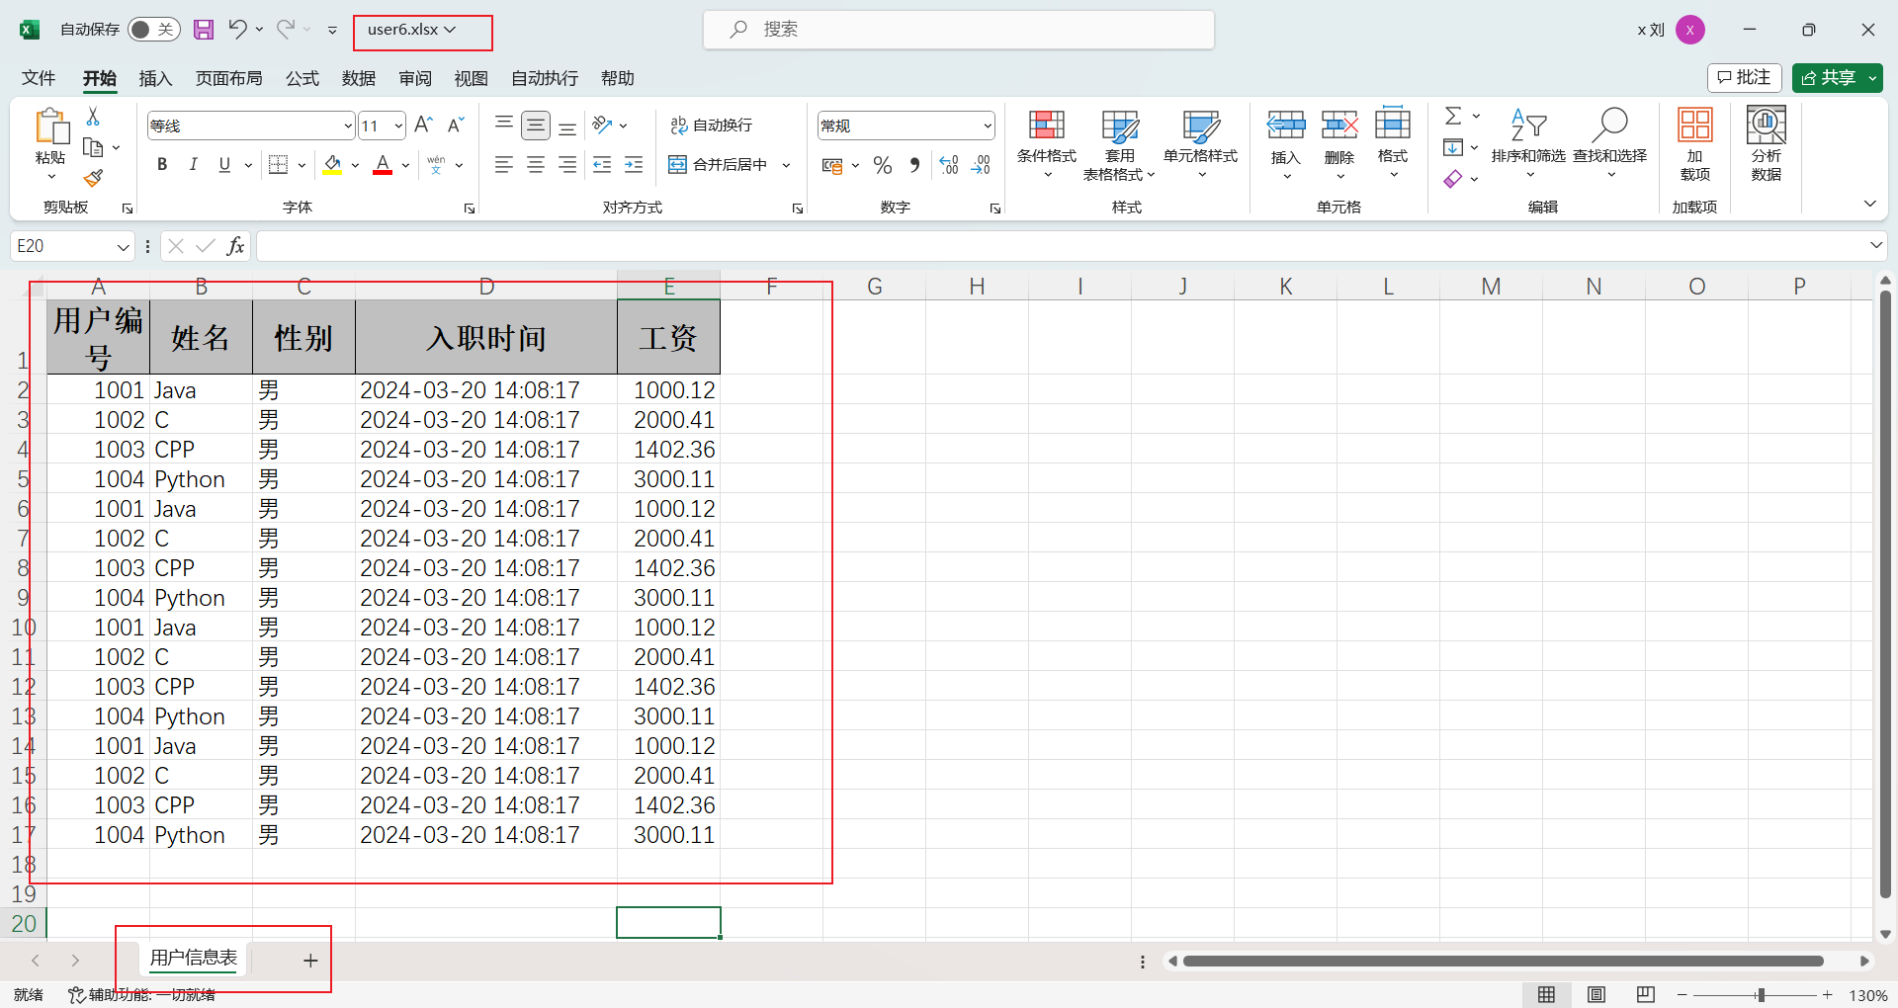Click the Format Painter brush icon
Image resolution: width=1898 pixels, height=1008 pixels.
[93, 178]
